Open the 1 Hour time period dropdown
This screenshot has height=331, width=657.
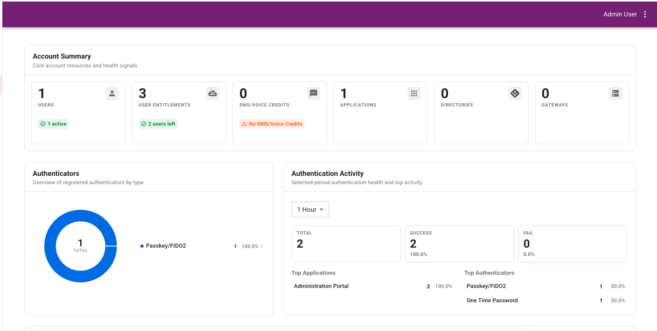pos(310,209)
